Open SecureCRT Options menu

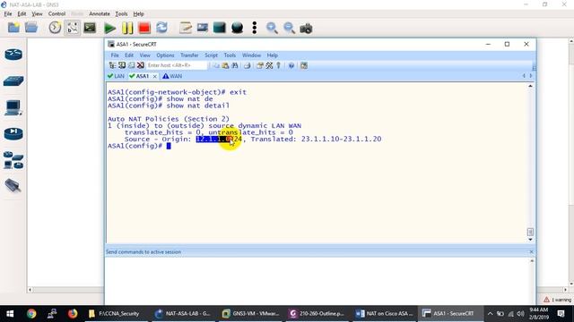(165, 55)
